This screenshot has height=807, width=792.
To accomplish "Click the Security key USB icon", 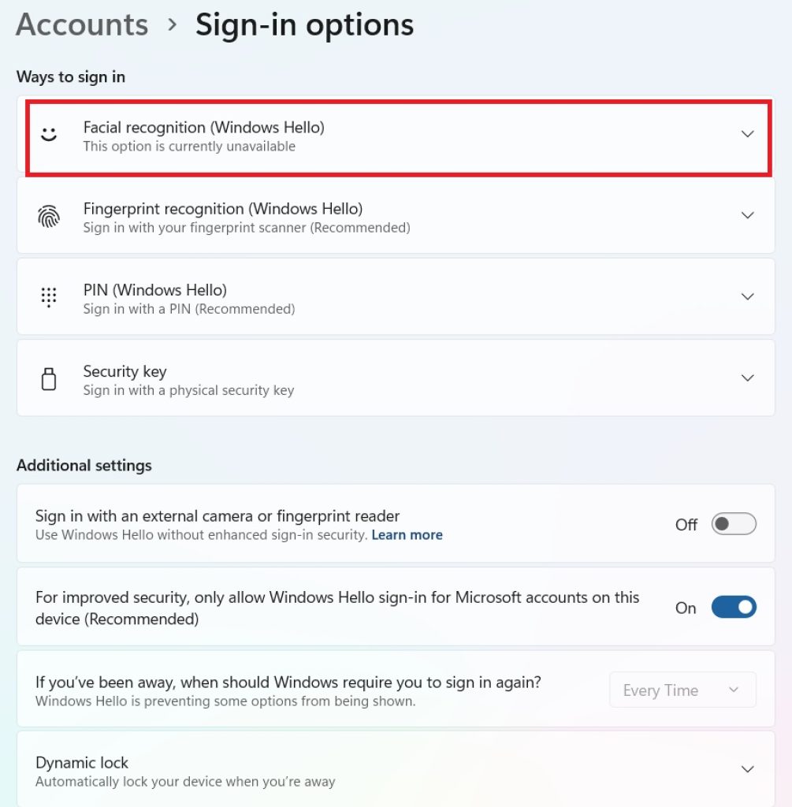I will (49, 379).
